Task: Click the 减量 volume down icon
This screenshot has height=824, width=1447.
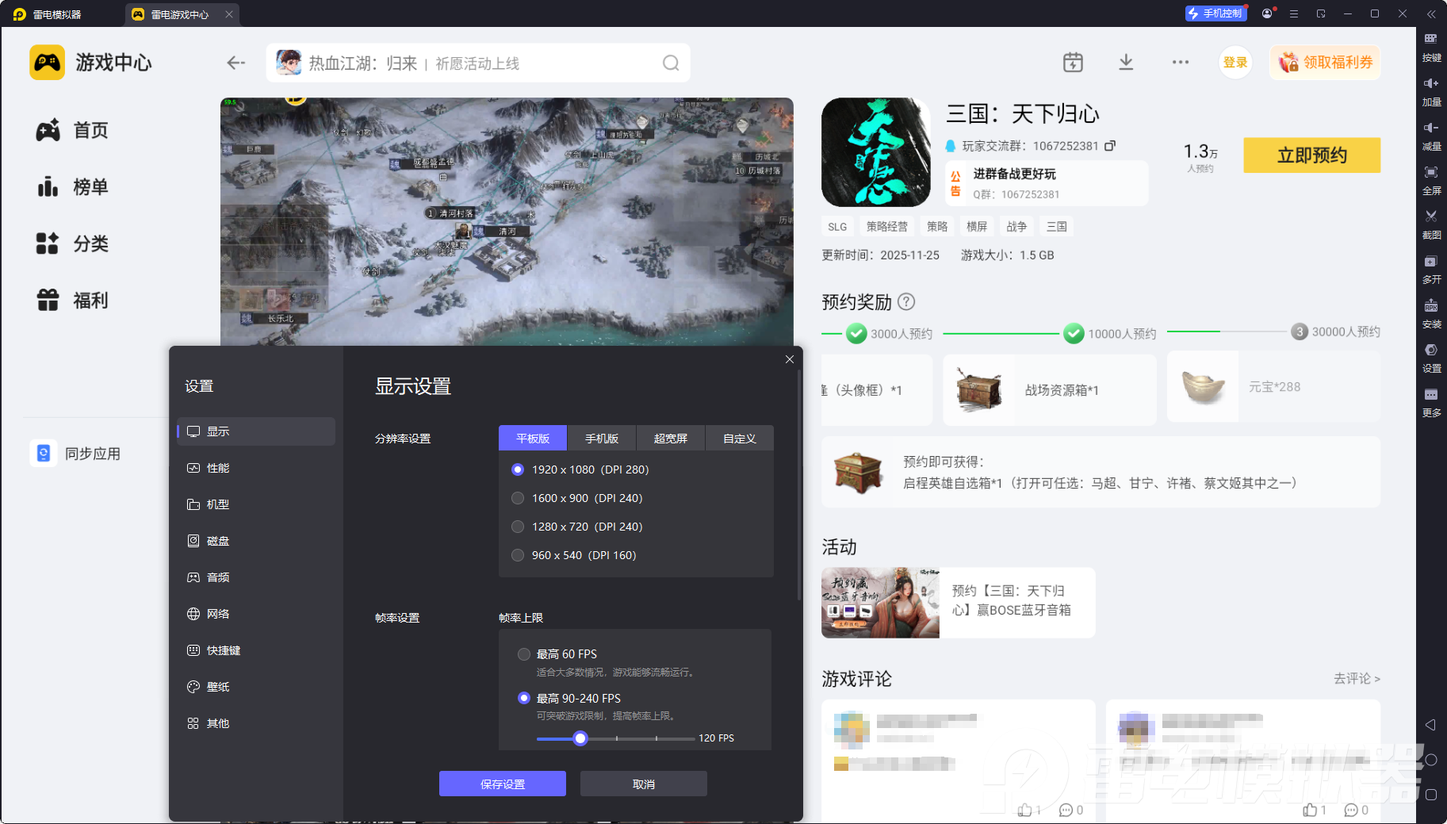Action: [1431, 136]
